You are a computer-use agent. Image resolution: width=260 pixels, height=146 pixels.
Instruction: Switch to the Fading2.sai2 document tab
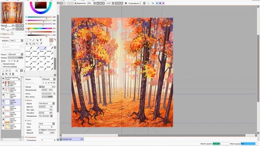[71, 139]
